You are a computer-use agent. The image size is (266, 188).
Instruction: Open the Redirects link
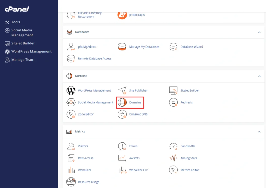tap(187, 102)
